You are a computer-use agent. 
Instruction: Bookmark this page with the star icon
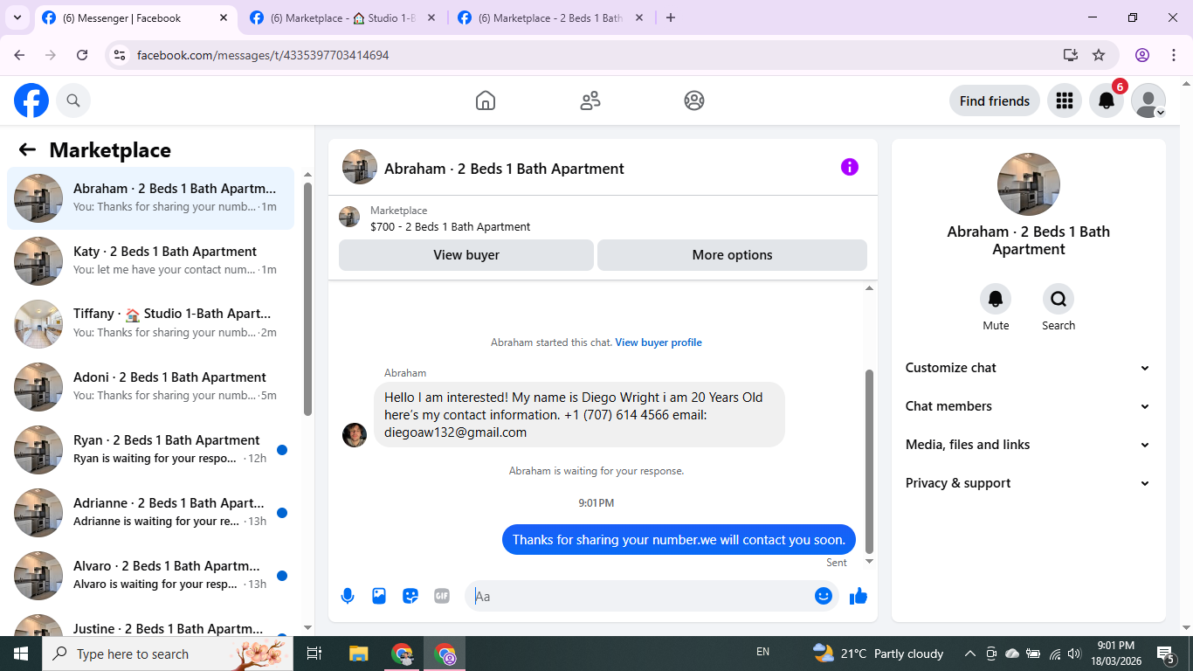(1099, 55)
